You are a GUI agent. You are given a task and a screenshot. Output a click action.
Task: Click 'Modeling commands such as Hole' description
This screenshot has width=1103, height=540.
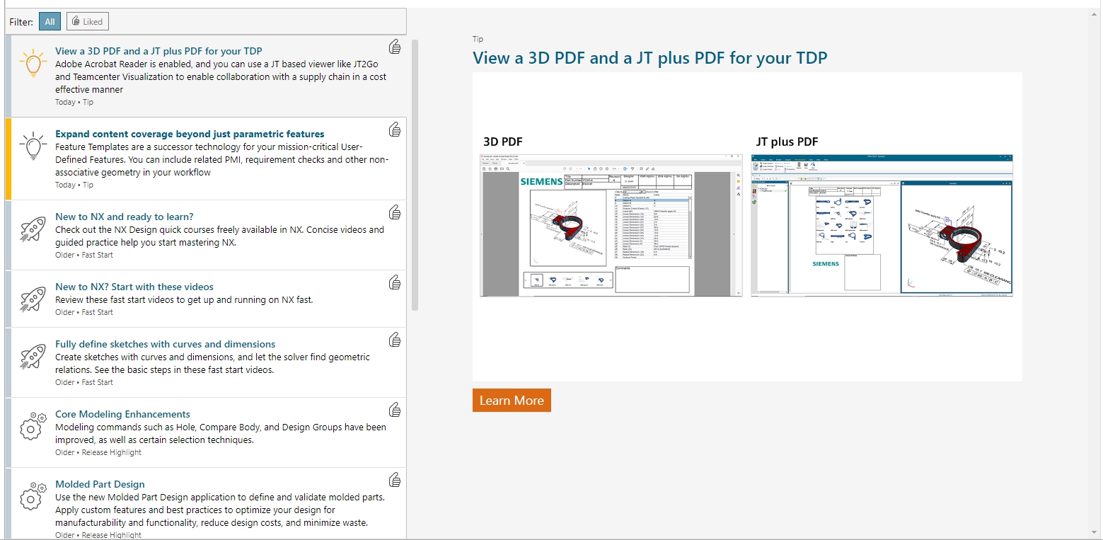click(221, 433)
